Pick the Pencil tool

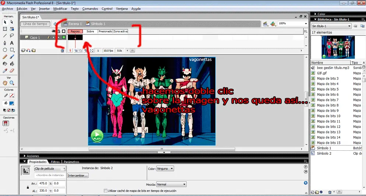[x=5, y=57]
